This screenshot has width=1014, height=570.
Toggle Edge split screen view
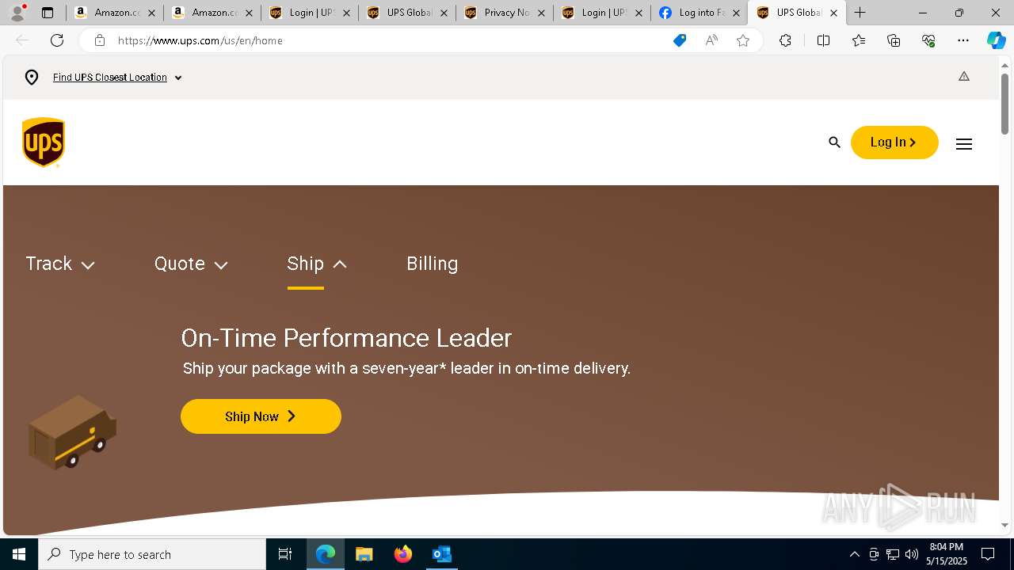click(x=823, y=40)
